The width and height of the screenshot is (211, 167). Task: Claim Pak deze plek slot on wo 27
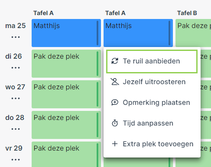tap(66, 95)
